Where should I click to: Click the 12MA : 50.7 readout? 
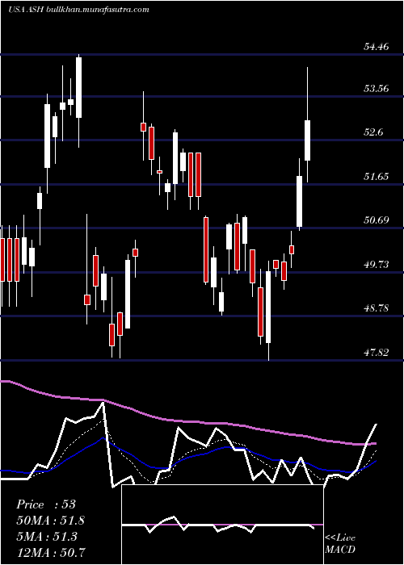(x=51, y=552)
